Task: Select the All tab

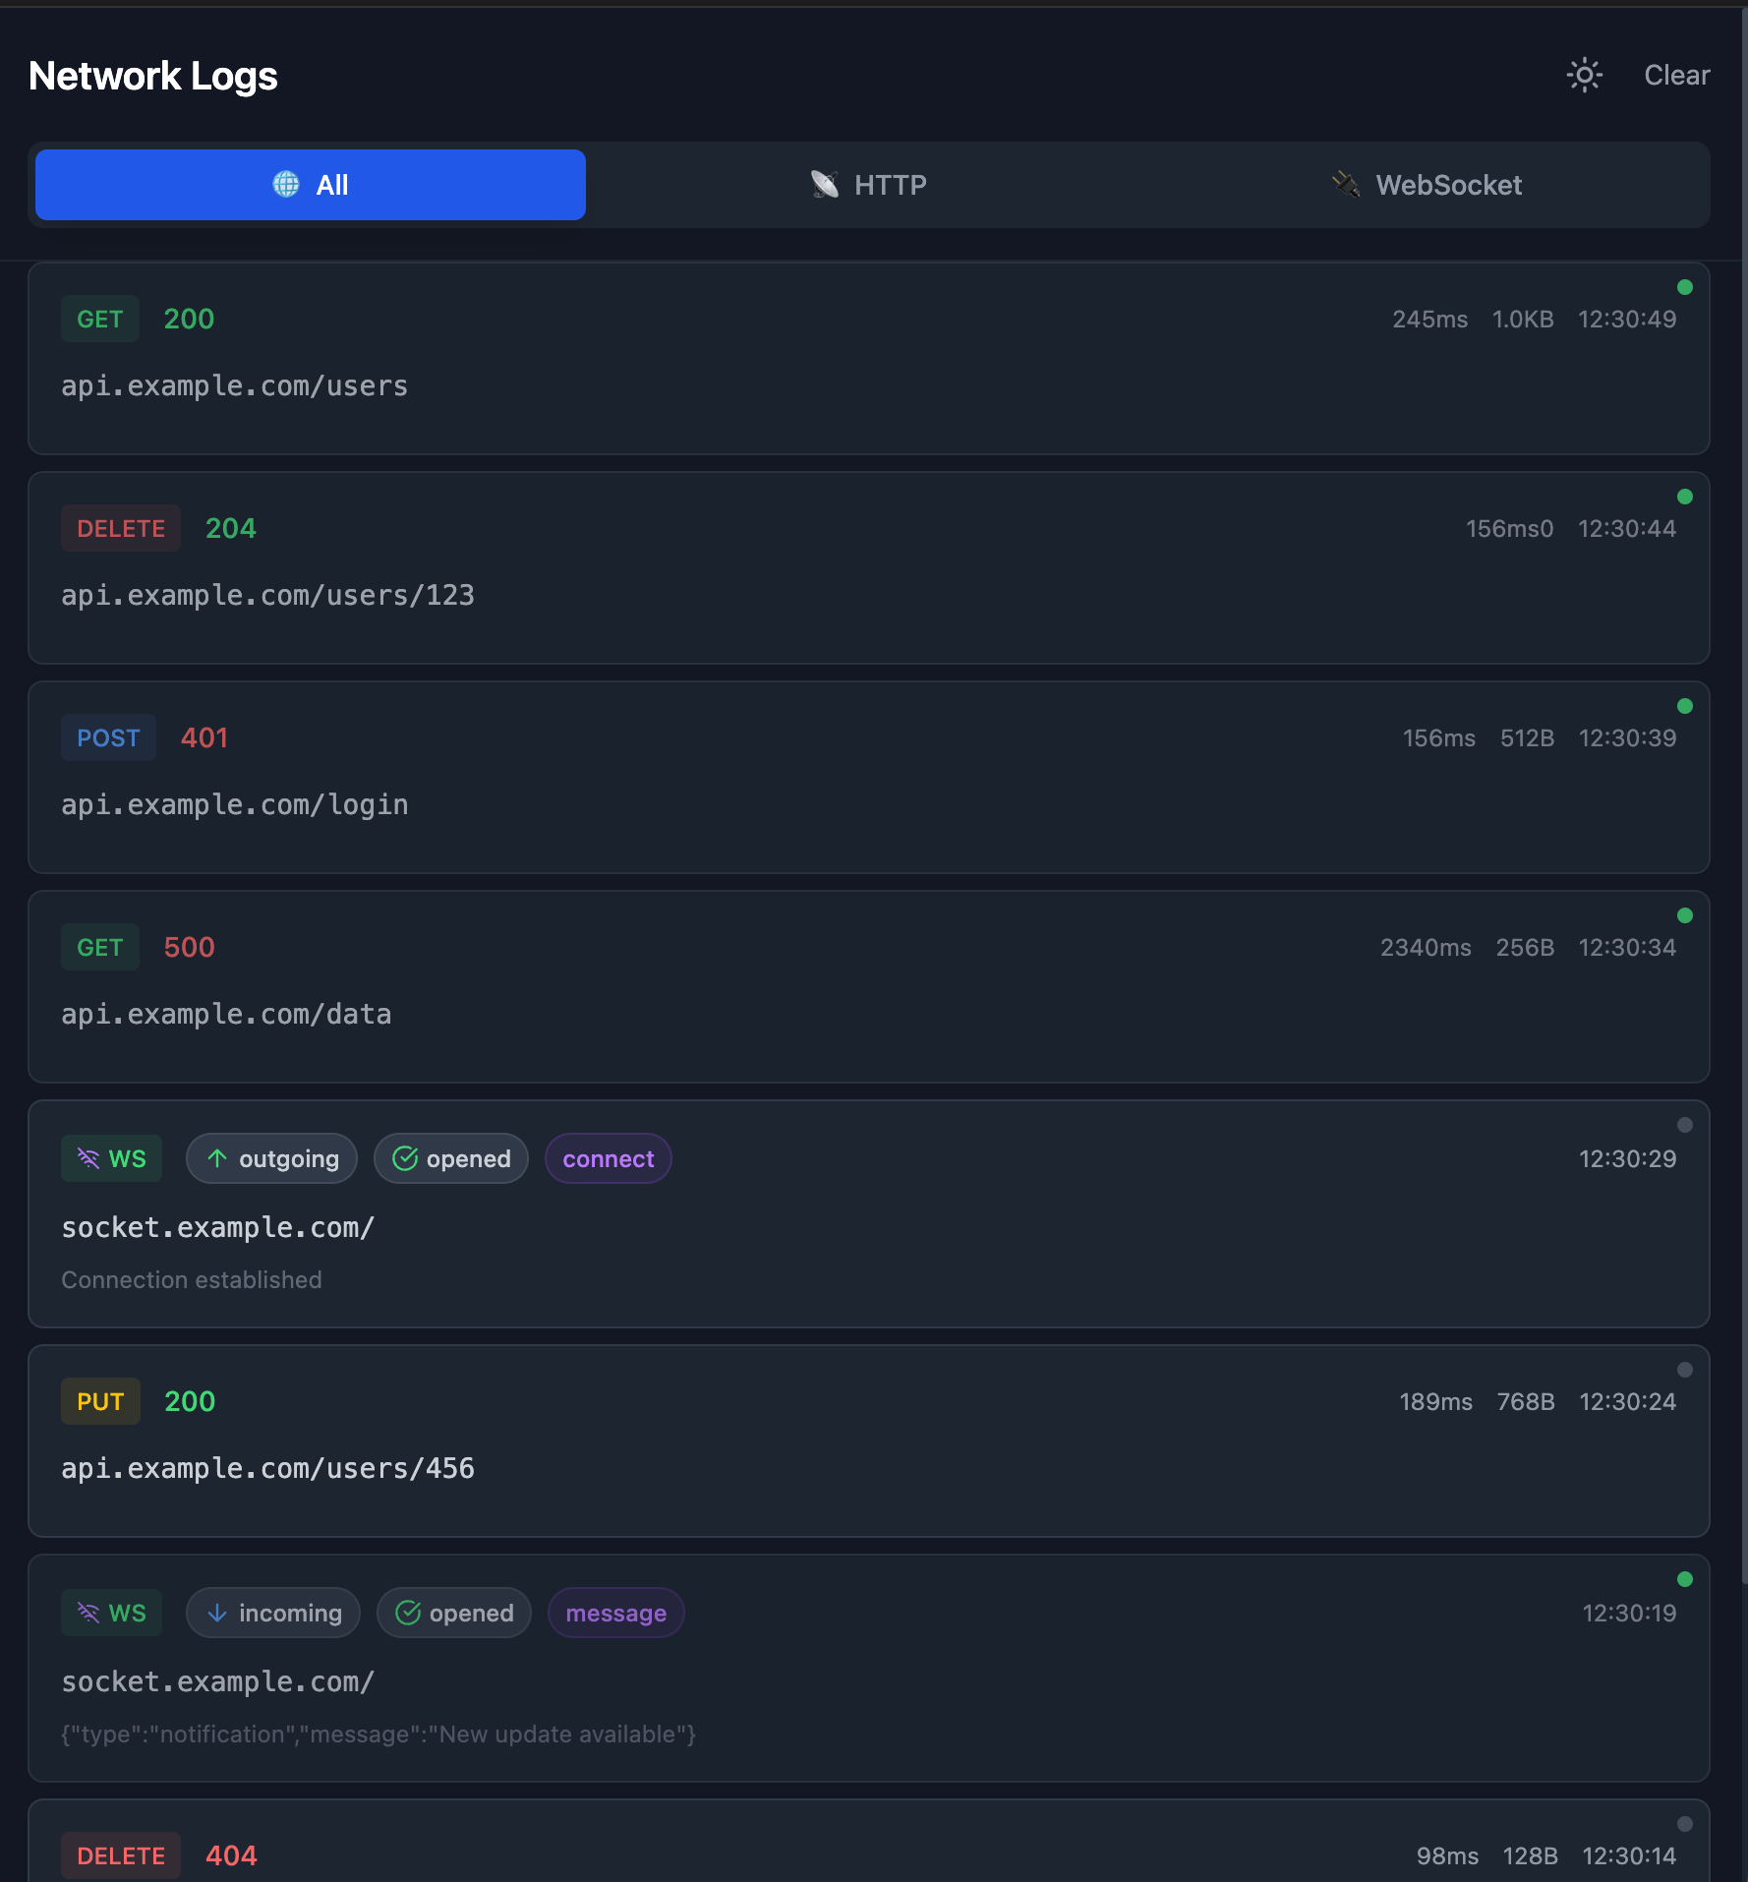Action: click(x=311, y=185)
